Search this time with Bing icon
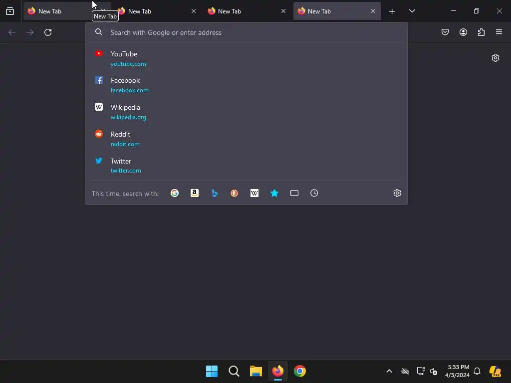The image size is (511, 383). pos(215,193)
